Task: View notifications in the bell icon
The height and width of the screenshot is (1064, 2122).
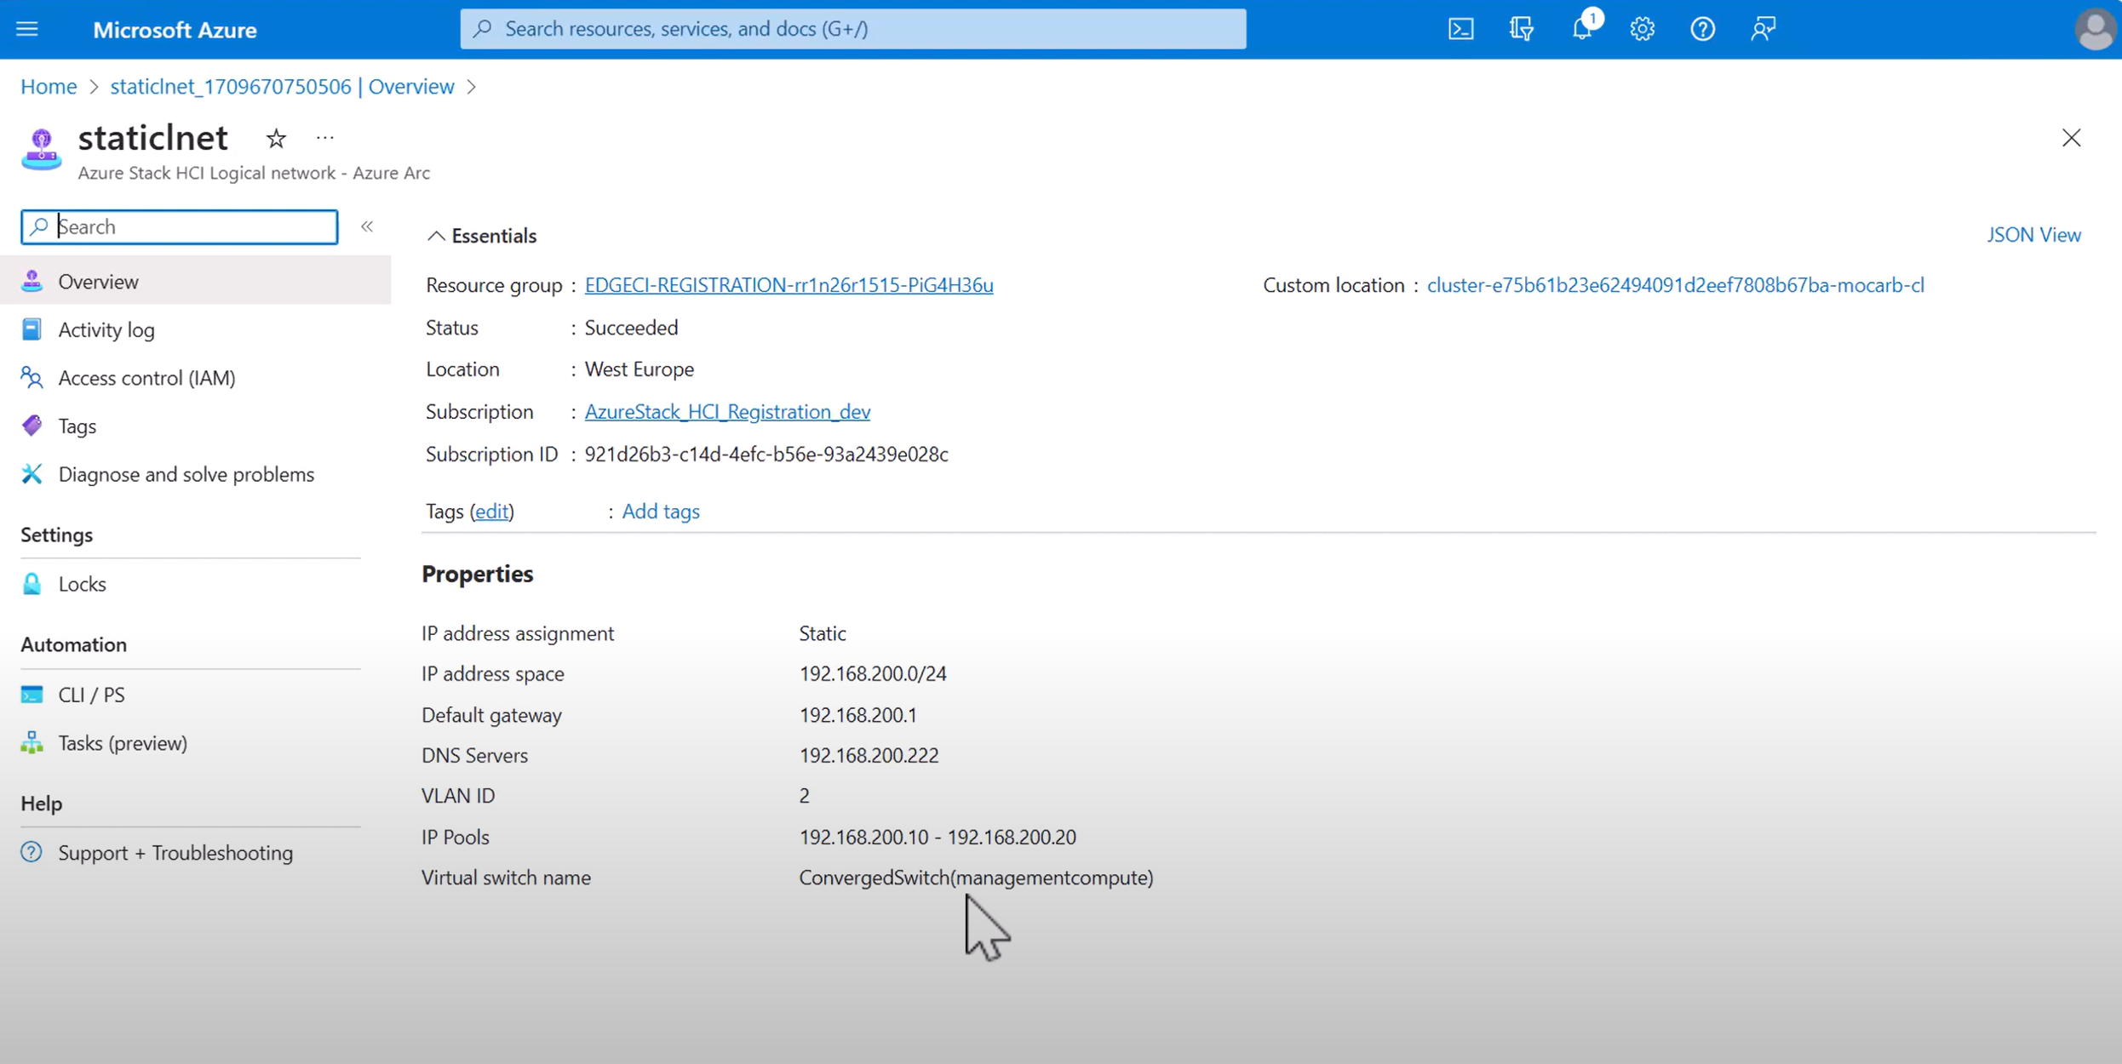Action: (x=1582, y=28)
